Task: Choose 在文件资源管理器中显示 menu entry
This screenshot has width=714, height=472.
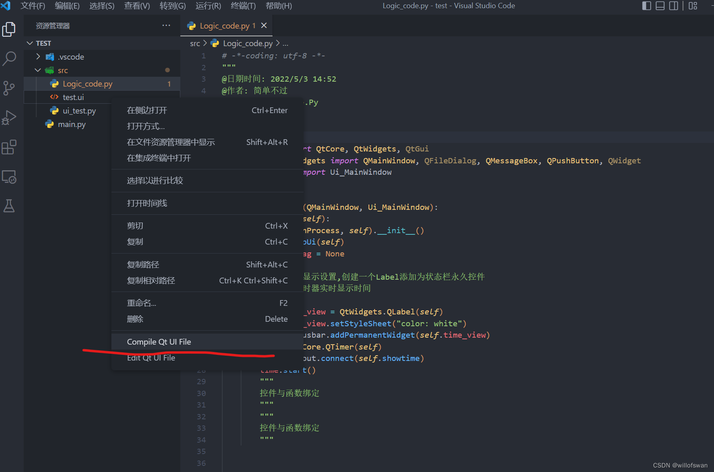Action: coord(207,142)
